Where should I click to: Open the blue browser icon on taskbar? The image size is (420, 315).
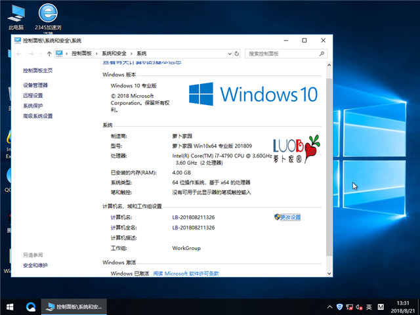[31, 306]
